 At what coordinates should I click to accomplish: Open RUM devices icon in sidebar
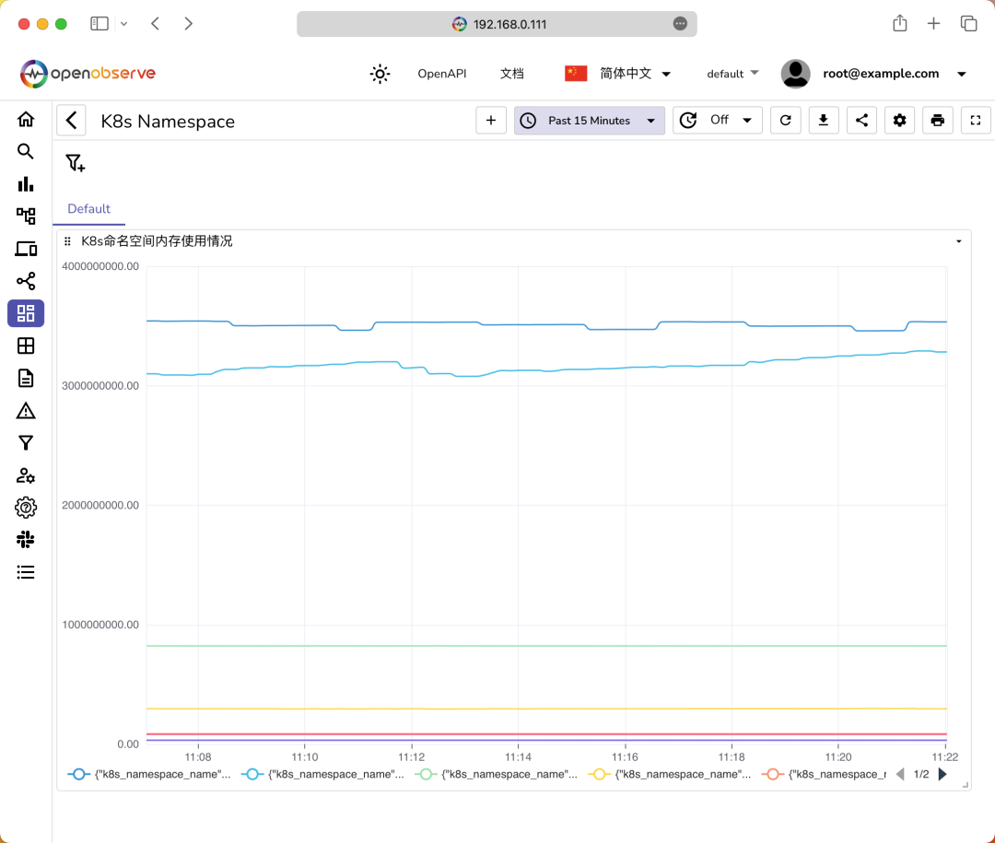(x=26, y=249)
